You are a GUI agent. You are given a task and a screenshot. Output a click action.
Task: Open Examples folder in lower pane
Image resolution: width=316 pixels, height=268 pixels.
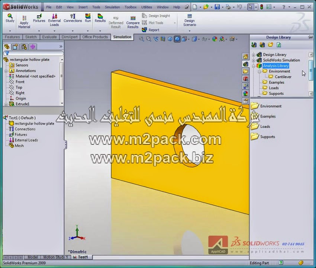(x=263, y=116)
